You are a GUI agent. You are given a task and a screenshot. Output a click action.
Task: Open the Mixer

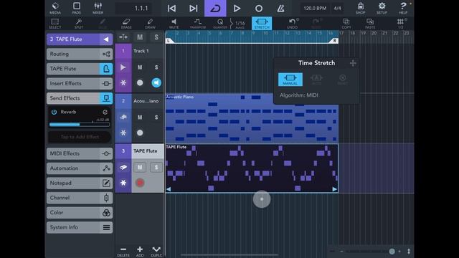(x=98, y=8)
